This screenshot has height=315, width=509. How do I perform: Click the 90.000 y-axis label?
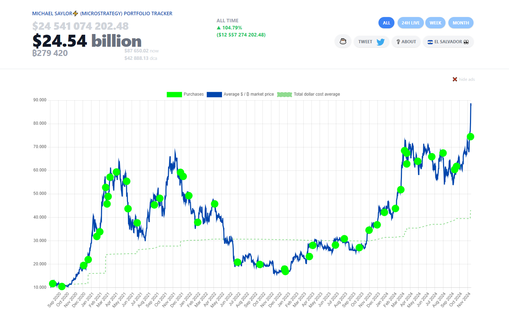(x=40, y=100)
